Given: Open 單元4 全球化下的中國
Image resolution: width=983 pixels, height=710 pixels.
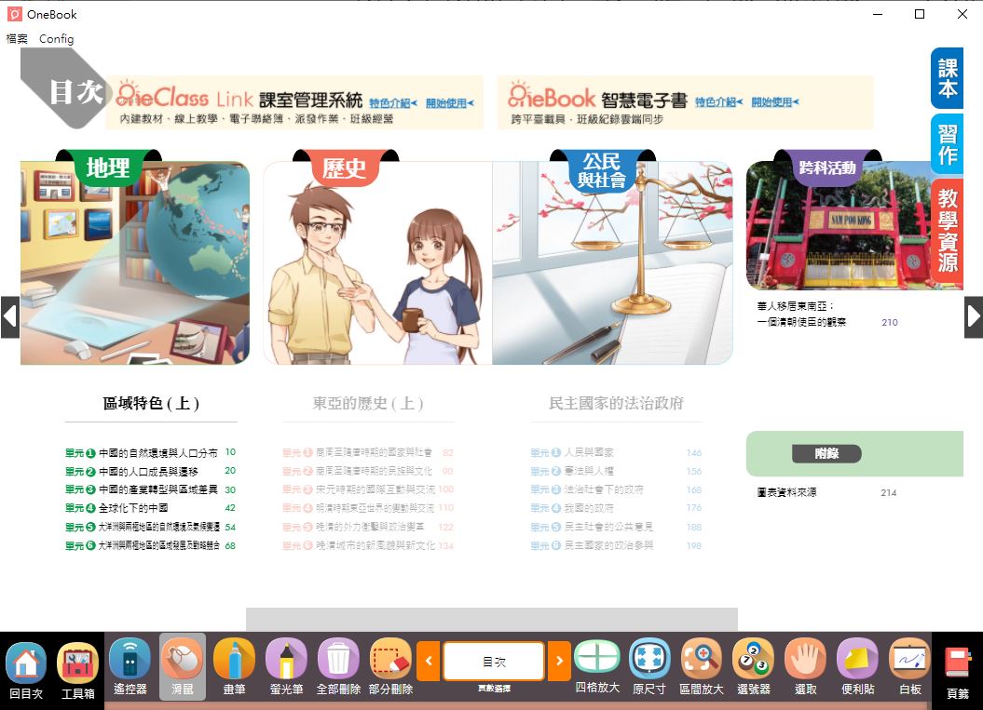Looking at the screenshot, I should (150, 508).
